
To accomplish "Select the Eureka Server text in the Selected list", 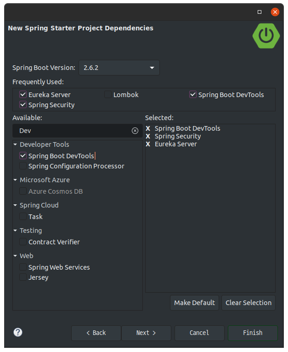I will [176, 144].
